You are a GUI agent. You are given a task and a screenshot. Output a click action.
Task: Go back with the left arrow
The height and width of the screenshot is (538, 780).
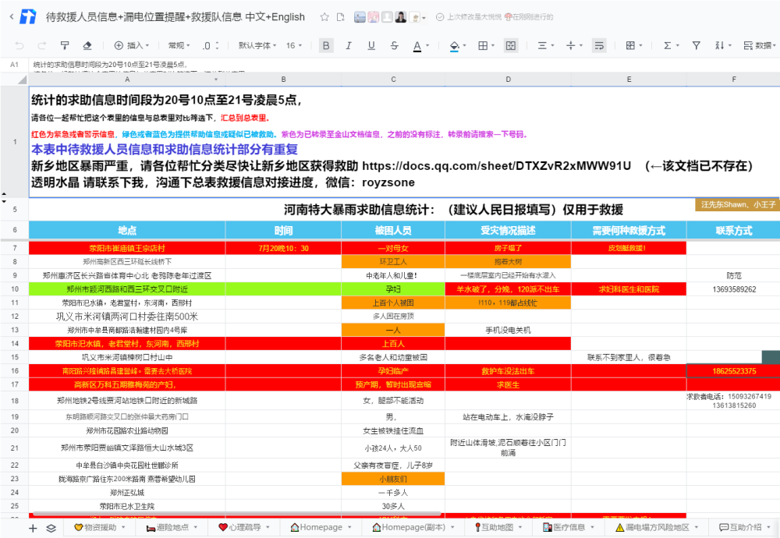[12, 17]
